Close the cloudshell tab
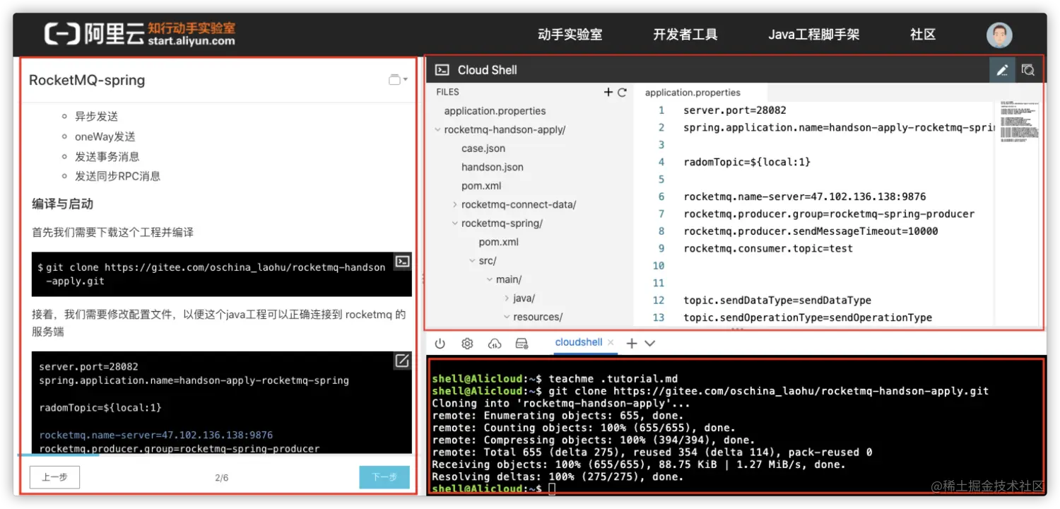This screenshot has height=509, width=1060. tap(611, 342)
